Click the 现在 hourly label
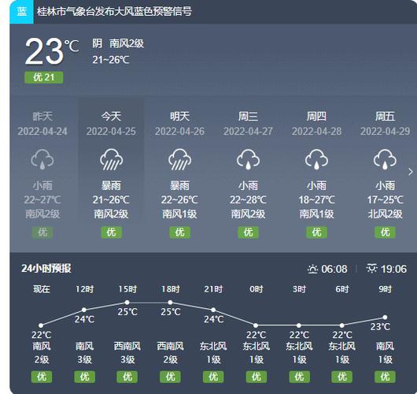Image resolution: width=417 pixels, height=394 pixels. pyautogui.click(x=42, y=289)
